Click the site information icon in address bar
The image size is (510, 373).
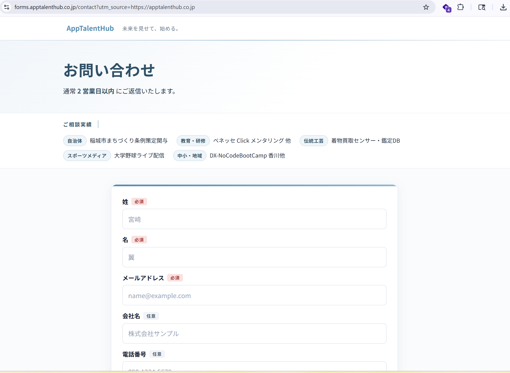[7, 7]
